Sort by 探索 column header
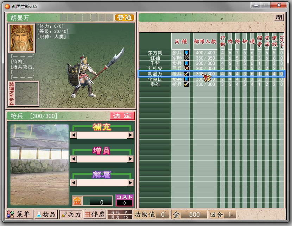This screenshot has width=292, height=226. tap(259, 41)
